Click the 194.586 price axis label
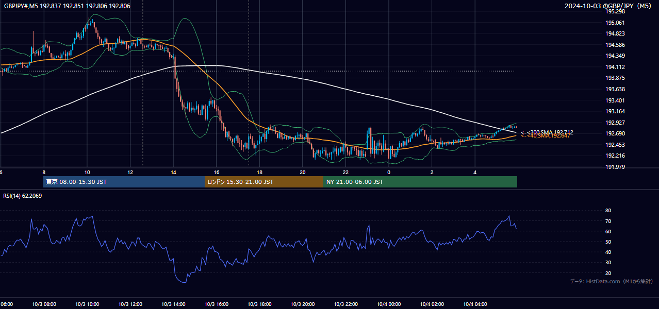 tap(615, 45)
